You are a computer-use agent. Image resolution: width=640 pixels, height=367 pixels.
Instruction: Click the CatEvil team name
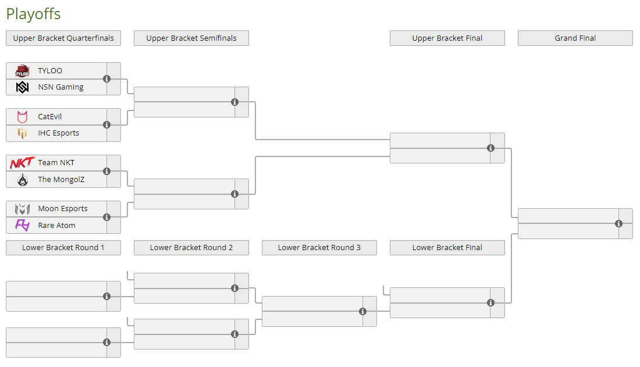point(50,116)
